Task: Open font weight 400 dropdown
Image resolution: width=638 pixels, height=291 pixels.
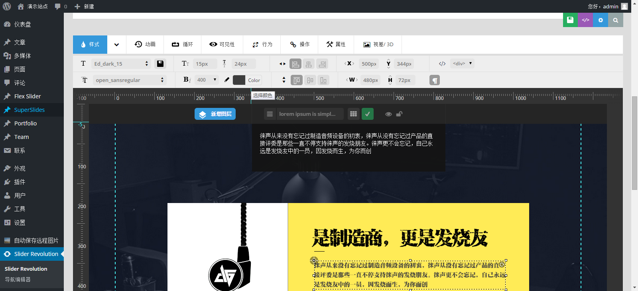Action: tap(207, 80)
